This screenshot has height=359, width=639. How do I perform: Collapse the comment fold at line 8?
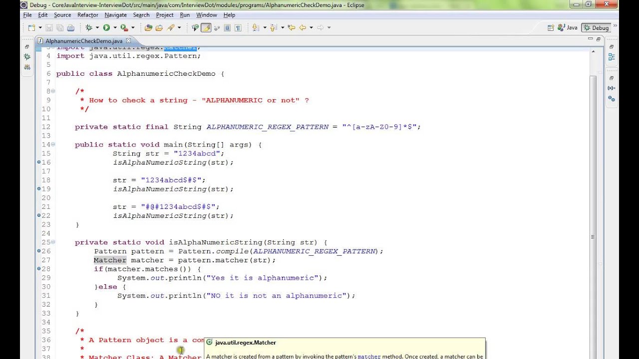(53, 91)
